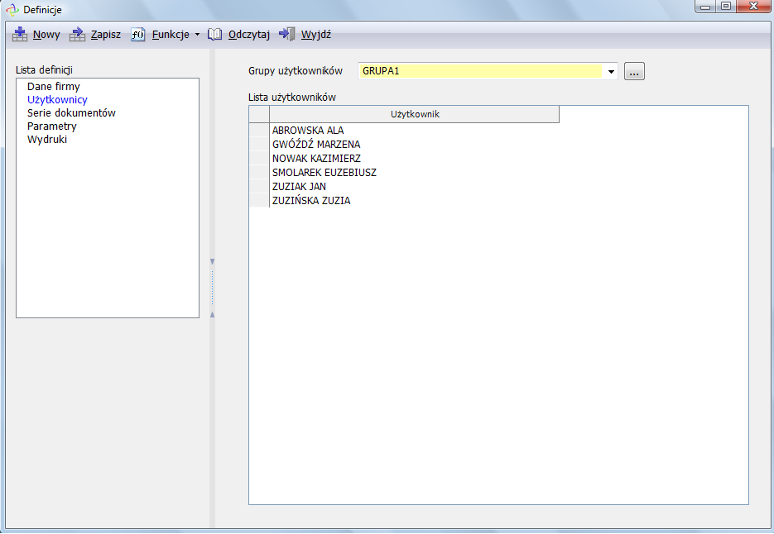Screen dimensions: 774x534
Task: Click the Nowy button label
Action: (x=46, y=35)
